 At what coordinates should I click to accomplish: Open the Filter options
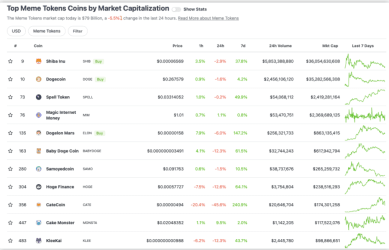pos(77,31)
